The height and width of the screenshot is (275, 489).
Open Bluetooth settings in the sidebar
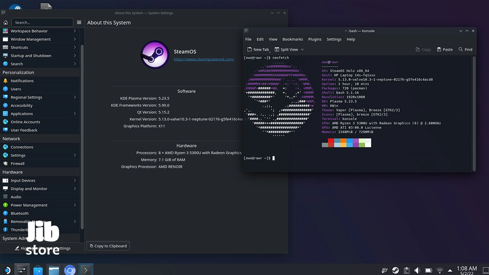[20, 213]
